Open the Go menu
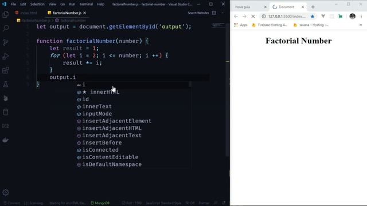The image size is (367, 206). click(63, 4)
